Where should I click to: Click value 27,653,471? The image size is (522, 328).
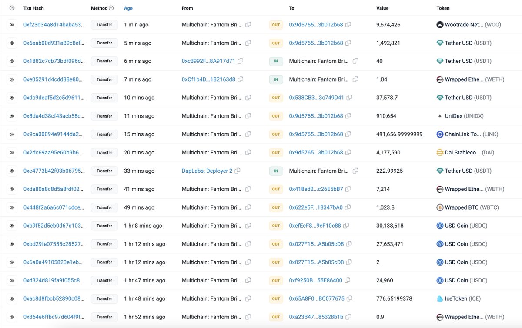pyautogui.click(x=390, y=244)
